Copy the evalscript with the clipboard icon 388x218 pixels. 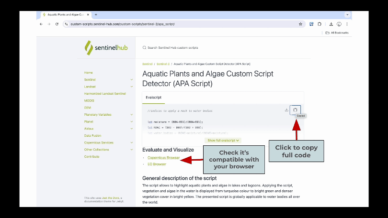(295, 110)
